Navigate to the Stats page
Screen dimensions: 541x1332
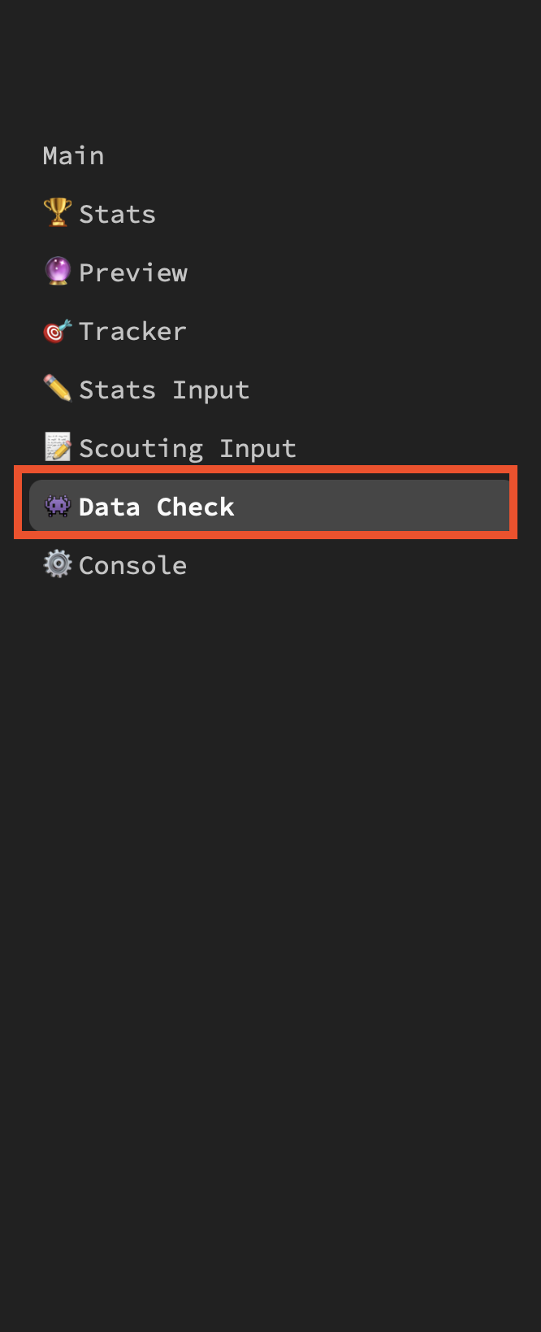click(117, 214)
